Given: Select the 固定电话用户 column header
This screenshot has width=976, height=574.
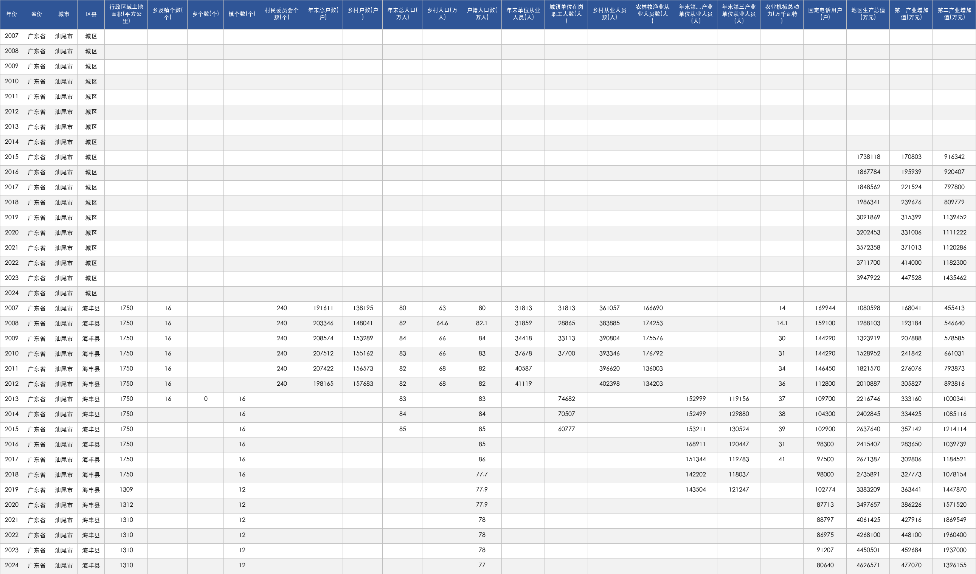Looking at the screenshot, I should click(825, 14).
